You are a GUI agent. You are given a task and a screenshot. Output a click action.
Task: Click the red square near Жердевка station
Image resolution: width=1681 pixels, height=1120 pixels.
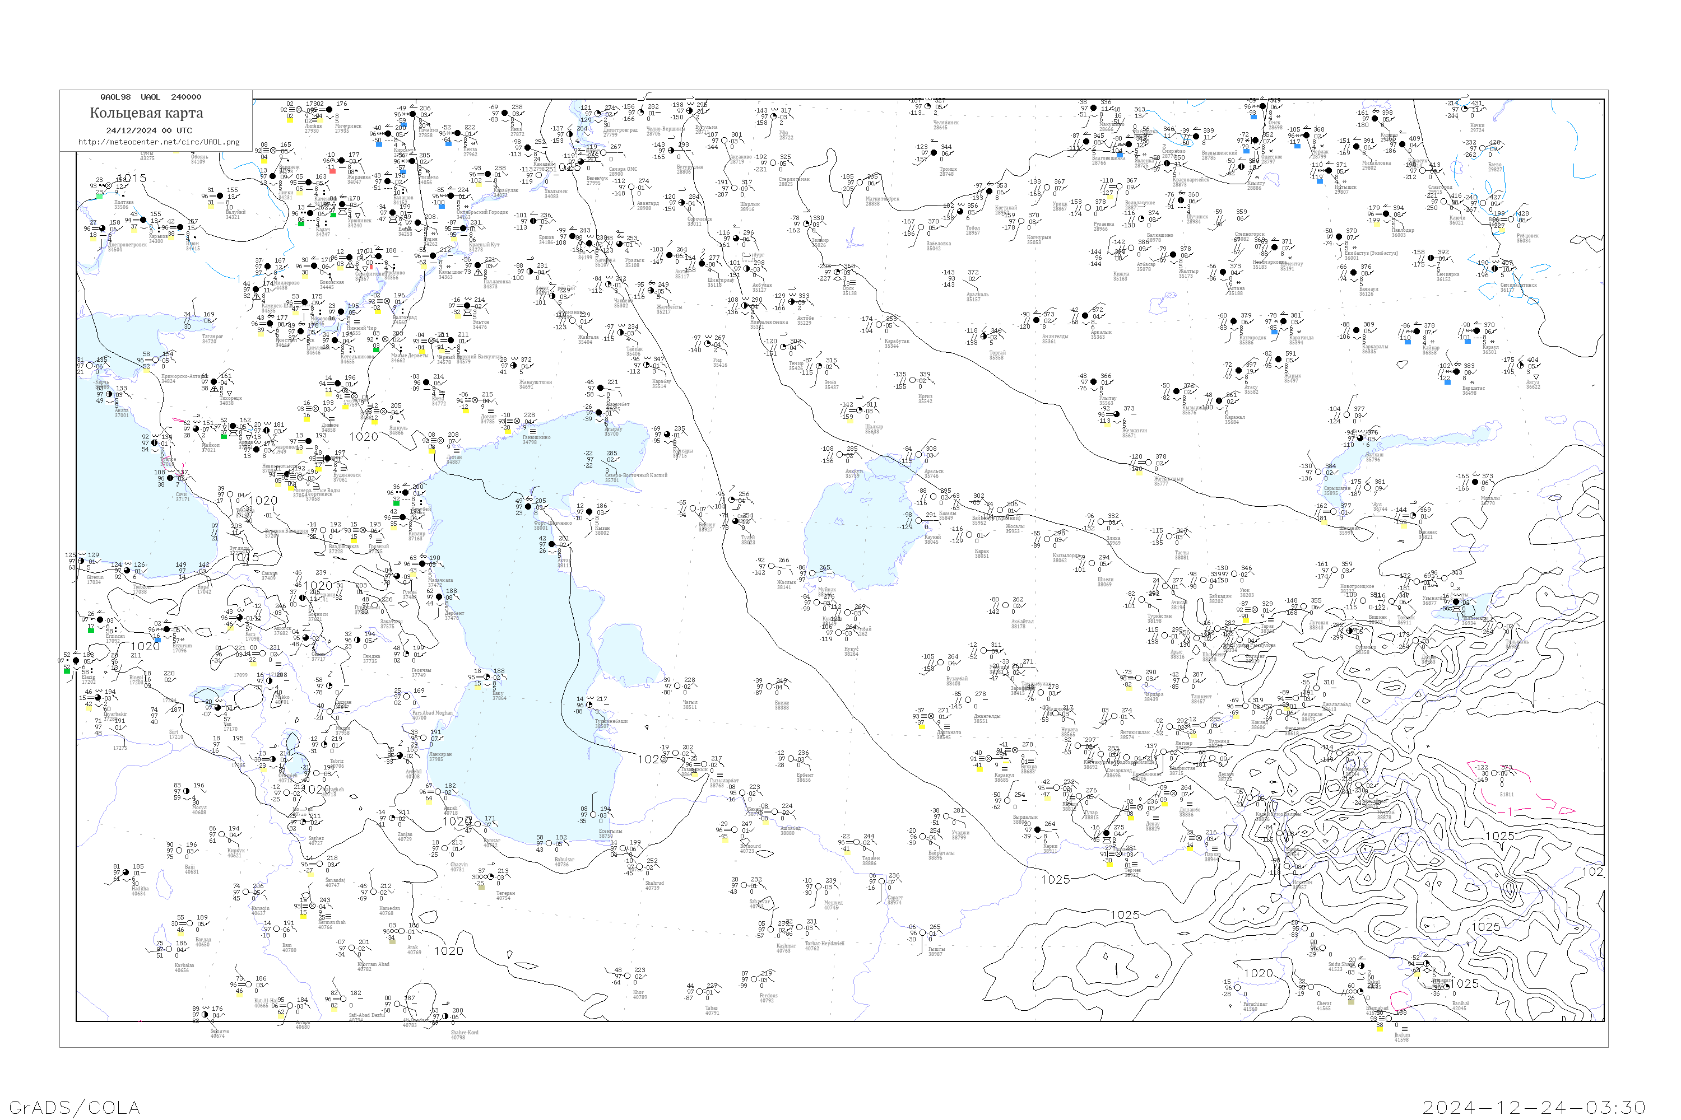pyautogui.click(x=332, y=171)
